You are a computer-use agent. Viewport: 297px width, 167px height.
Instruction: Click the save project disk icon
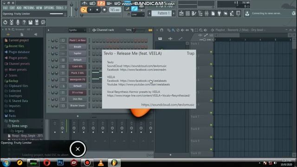pyautogui.click(x=30, y=22)
